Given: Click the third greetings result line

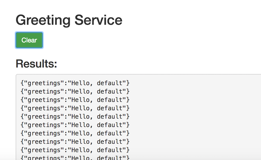Looking at the screenshot, I should [75, 100].
